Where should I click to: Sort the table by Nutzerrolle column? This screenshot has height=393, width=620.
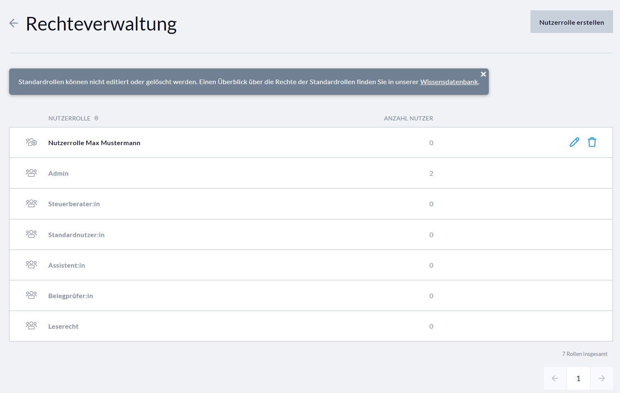(x=96, y=118)
